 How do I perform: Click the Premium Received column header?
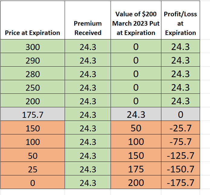pos(88,28)
